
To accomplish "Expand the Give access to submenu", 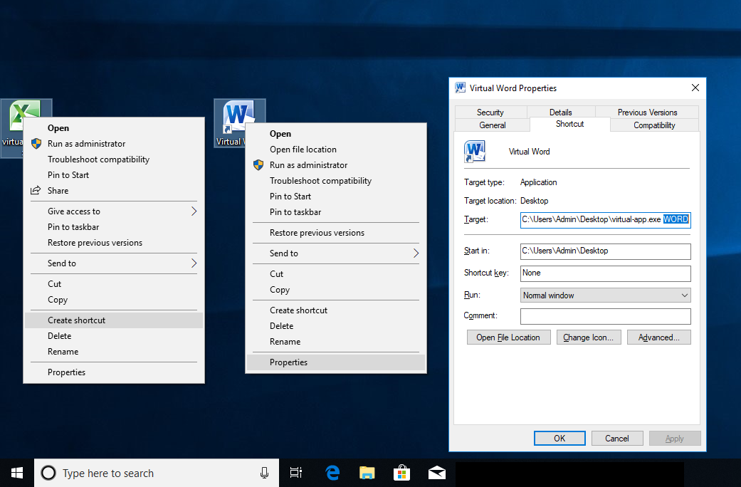I will (114, 211).
